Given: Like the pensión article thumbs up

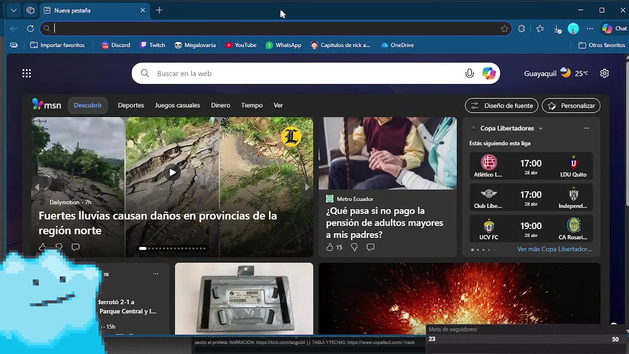Looking at the screenshot, I should pyautogui.click(x=330, y=247).
